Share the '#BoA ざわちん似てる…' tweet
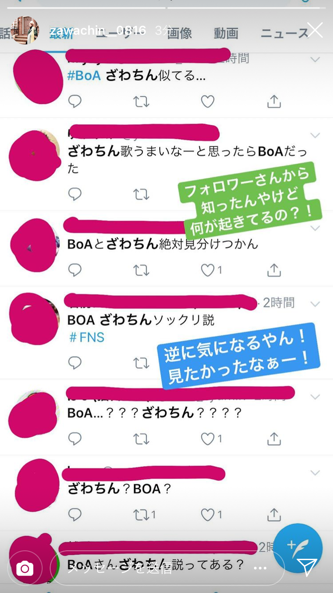333x593 pixels. [274, 101]
